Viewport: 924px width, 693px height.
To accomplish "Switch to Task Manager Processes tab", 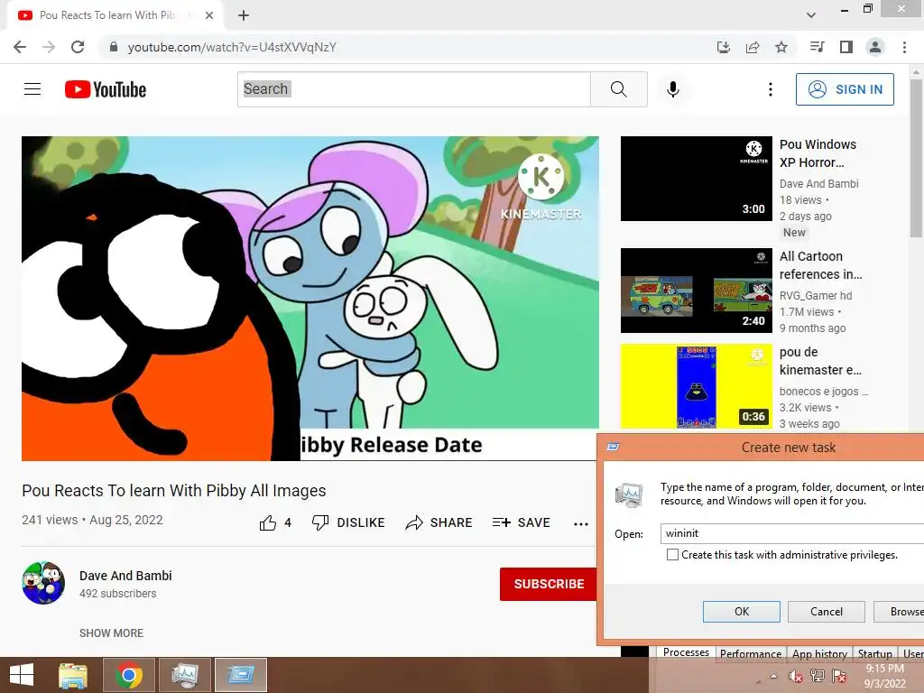I will click(686, 652).
